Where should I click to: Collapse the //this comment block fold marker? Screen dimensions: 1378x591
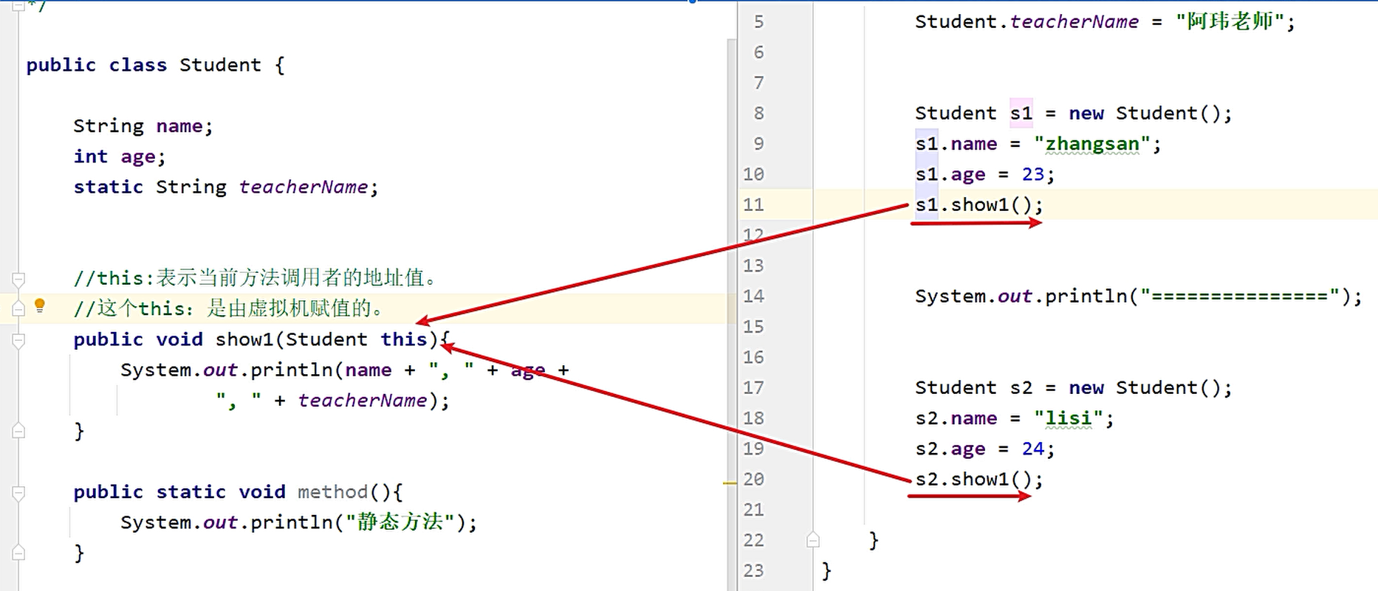[18, 279]
